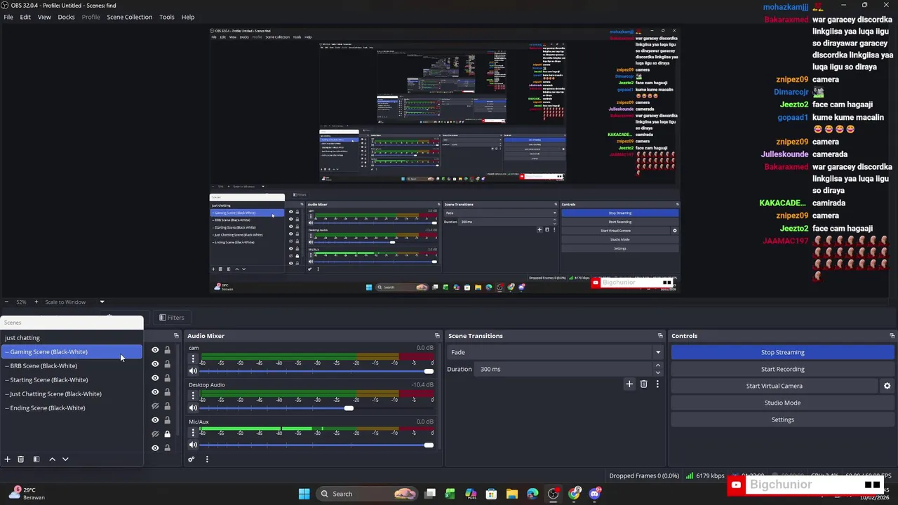Open the Docks menu
Image resolution: width=898 pixels, height=505 pixels.
point(66,17)
